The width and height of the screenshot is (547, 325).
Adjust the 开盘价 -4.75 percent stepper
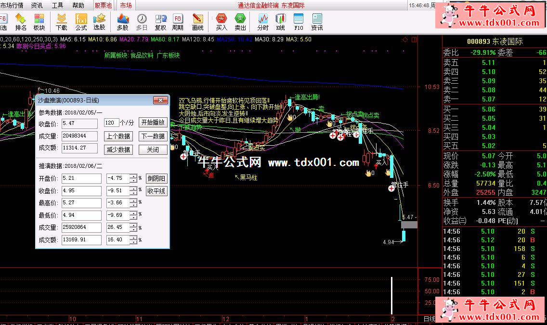pyautogui.click(x=133, y=178)
